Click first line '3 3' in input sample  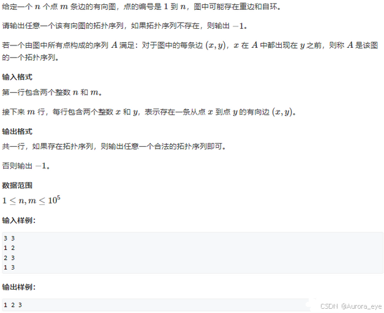9,238
